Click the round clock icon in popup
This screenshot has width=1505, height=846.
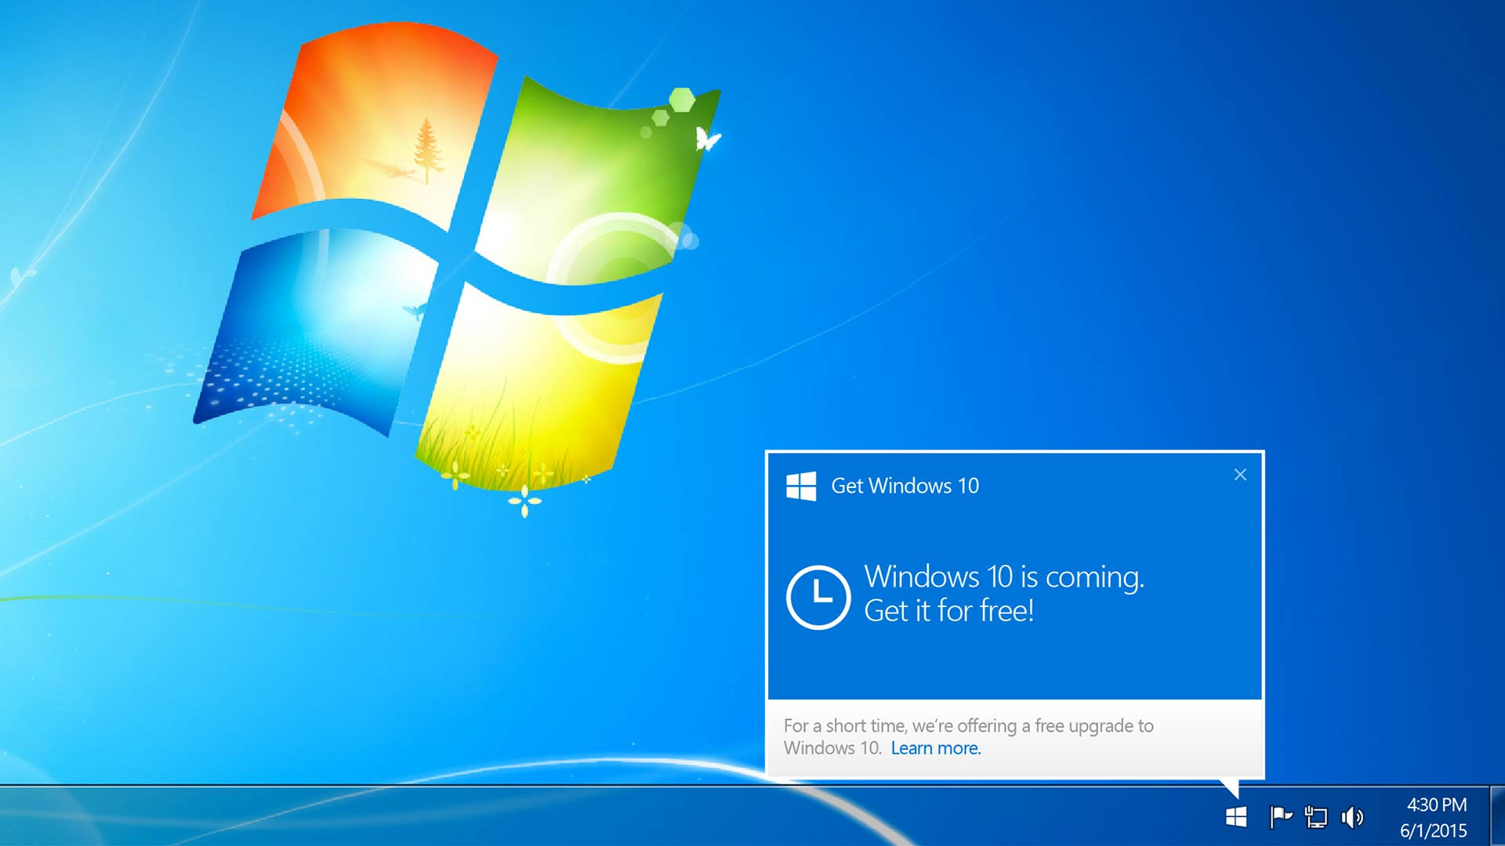tap(818, 597)
